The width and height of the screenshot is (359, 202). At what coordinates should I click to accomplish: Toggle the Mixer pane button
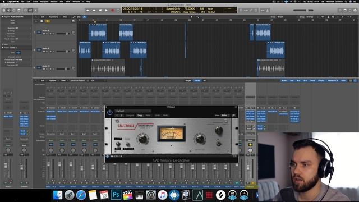pos(30,10)
